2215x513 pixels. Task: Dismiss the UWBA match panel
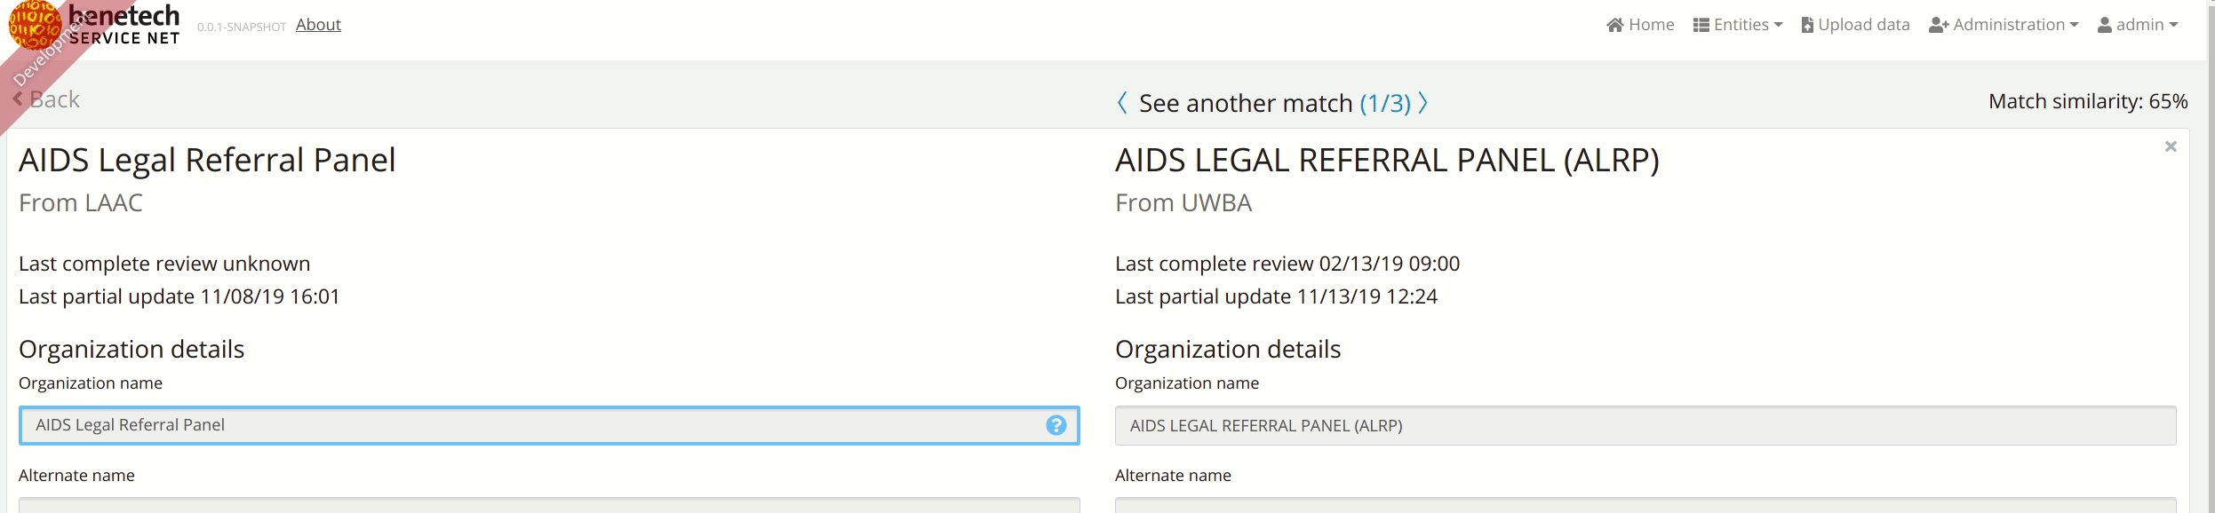click(2171, 146)
